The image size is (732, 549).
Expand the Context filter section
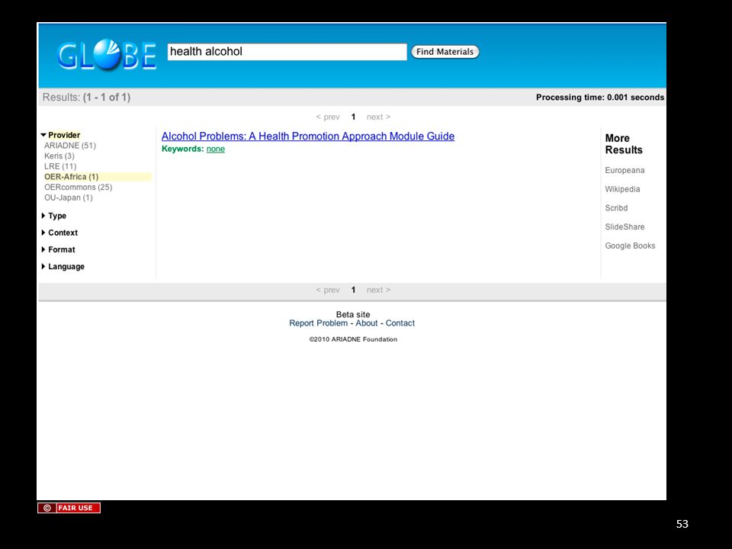tap(59, 233)
